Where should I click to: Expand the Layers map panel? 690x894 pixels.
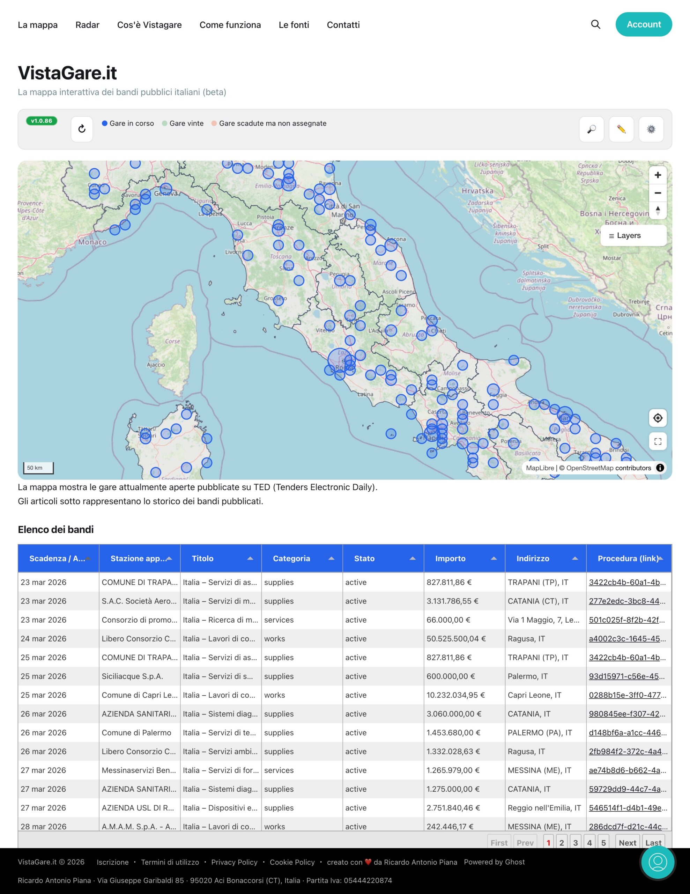[x=633, y=235]
